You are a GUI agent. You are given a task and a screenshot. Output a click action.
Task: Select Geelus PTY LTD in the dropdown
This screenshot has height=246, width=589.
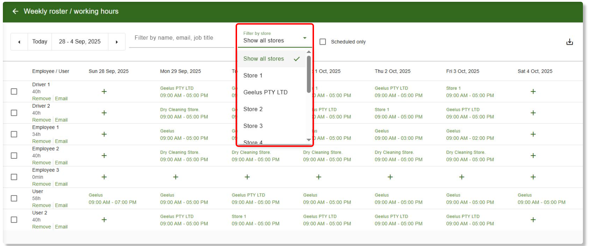[265, 92]
